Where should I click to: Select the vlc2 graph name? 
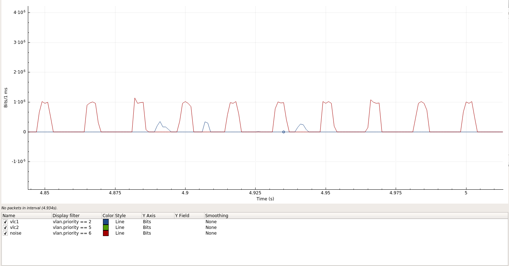click(14, 227)
